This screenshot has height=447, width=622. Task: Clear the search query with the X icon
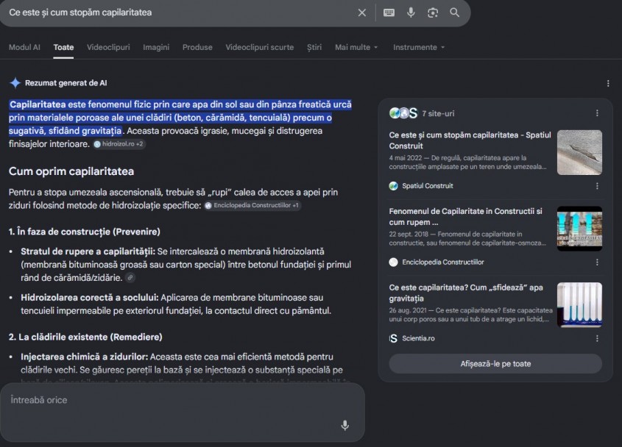(361, 12)
